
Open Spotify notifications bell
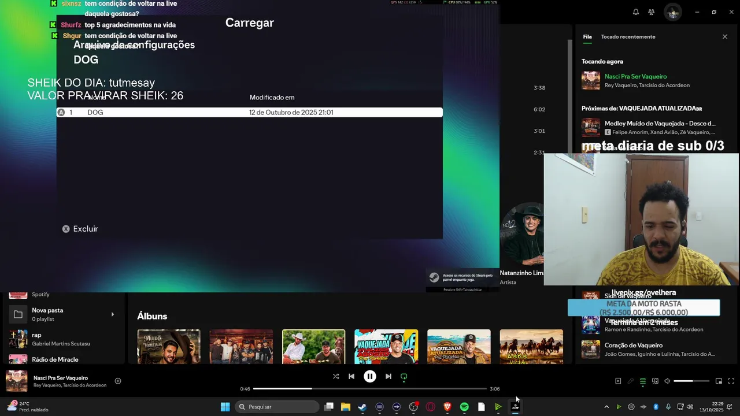636,12
